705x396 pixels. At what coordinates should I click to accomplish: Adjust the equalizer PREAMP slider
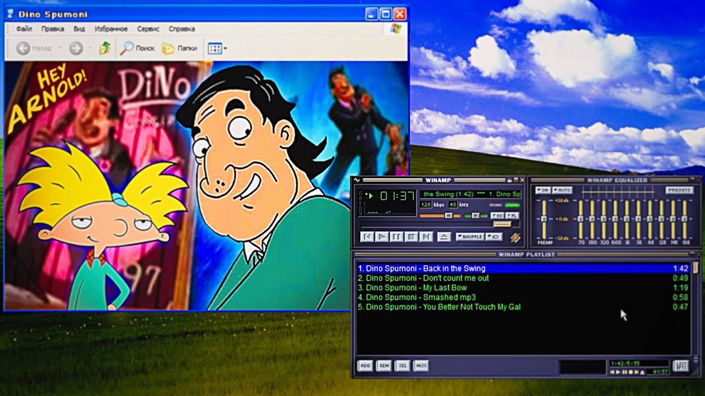[545, 219]
